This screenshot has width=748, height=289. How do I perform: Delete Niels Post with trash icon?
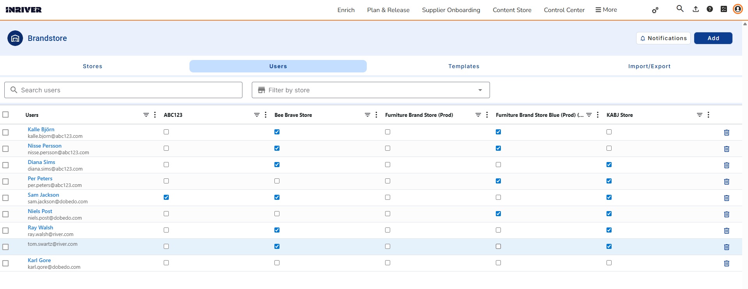pos(727,214)
